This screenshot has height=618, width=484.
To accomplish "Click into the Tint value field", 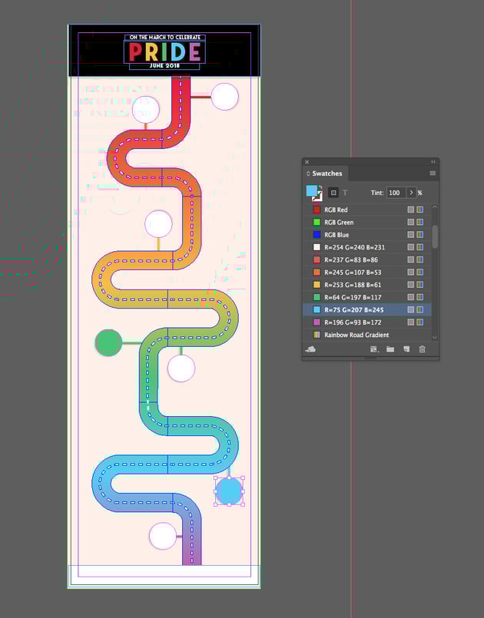I will pyautogui.click(x=396, y=193).
